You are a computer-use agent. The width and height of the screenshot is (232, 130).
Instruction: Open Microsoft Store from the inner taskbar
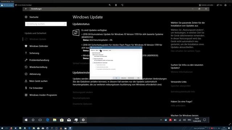click(x=62, y=120)
